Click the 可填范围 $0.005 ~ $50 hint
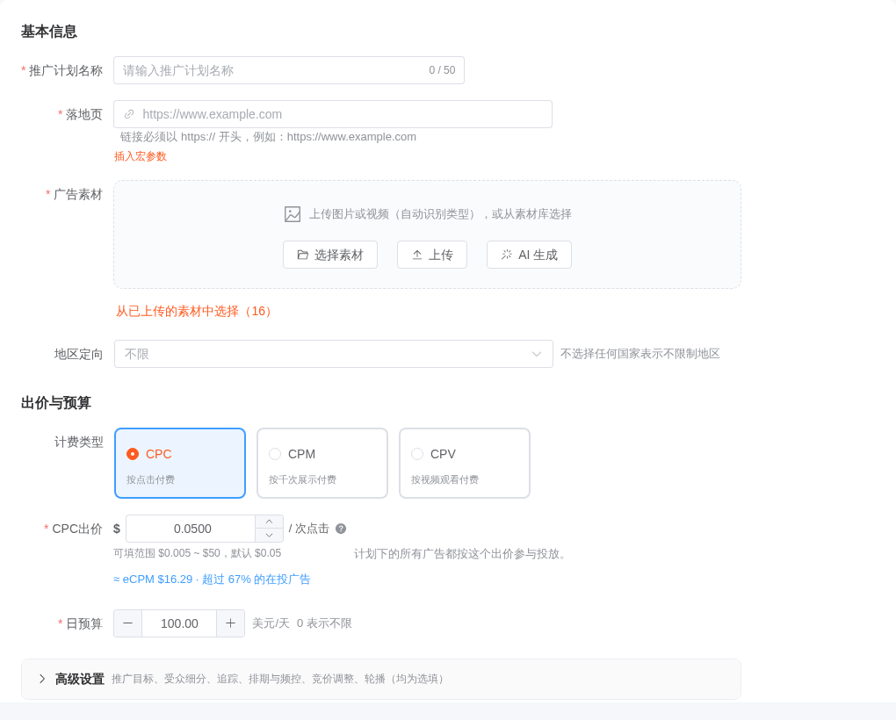 [x=197, y=553]
